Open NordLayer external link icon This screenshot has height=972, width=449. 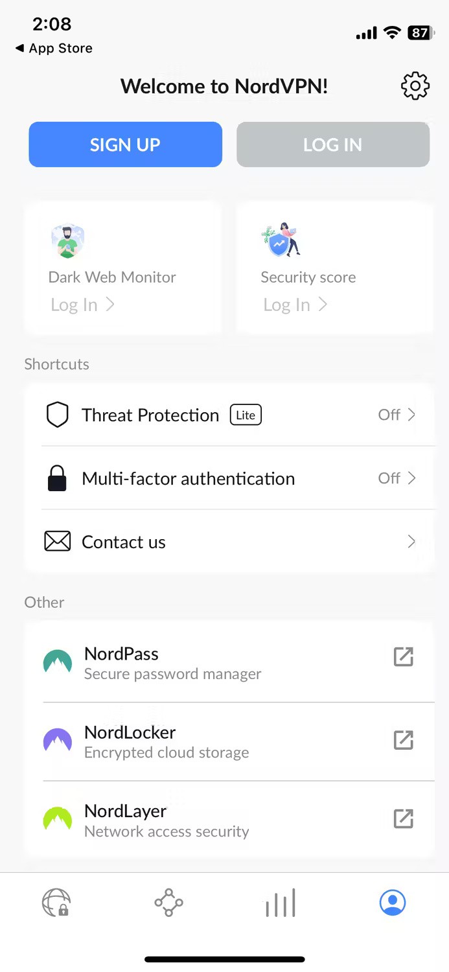404,819
